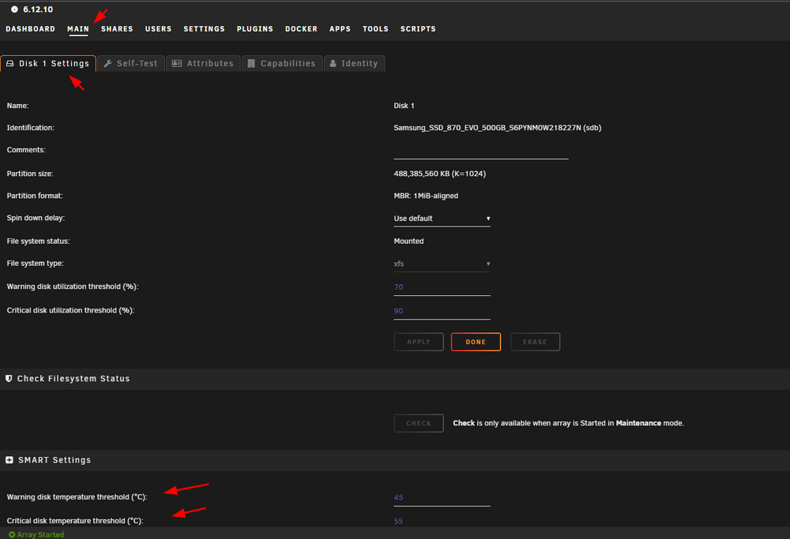Image resolution: width=790 pixels, height=539 pixels.
Task: Open the Spin down delay dropdown
Action: [x=442, y=219]
